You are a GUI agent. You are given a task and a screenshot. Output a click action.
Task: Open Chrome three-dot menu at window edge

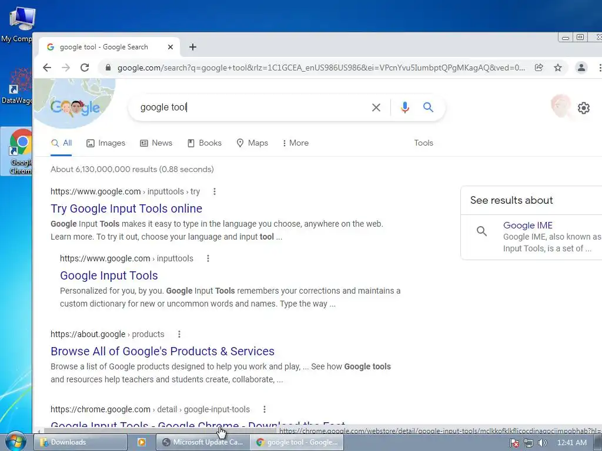[x=600, y=68]
